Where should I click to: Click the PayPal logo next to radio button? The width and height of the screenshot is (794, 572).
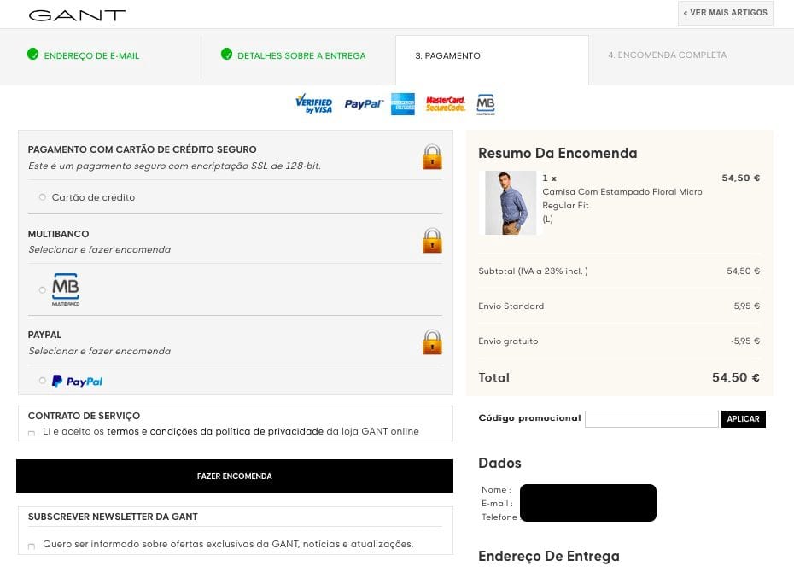(x=77, y=381)
